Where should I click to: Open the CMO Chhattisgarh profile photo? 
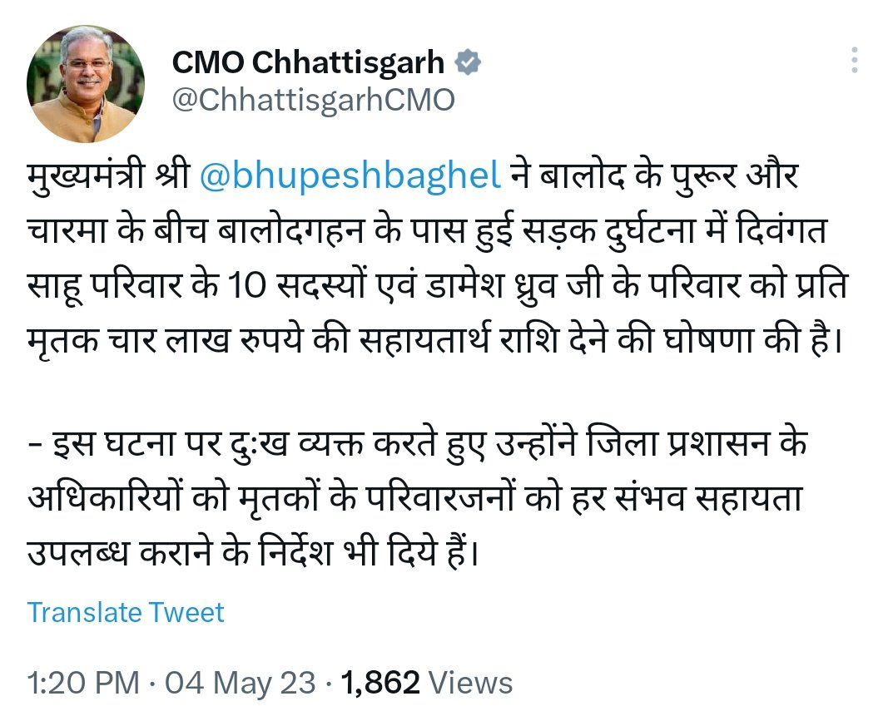pos(86,83)
